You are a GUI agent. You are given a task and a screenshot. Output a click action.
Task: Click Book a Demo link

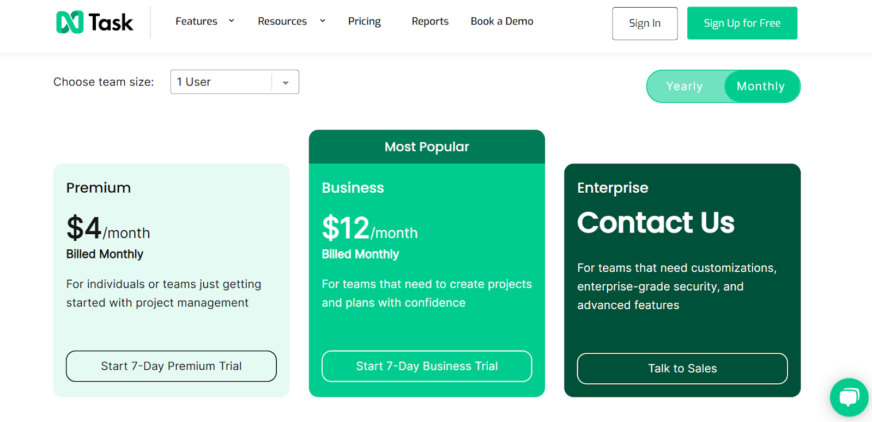tap(502, 21)
